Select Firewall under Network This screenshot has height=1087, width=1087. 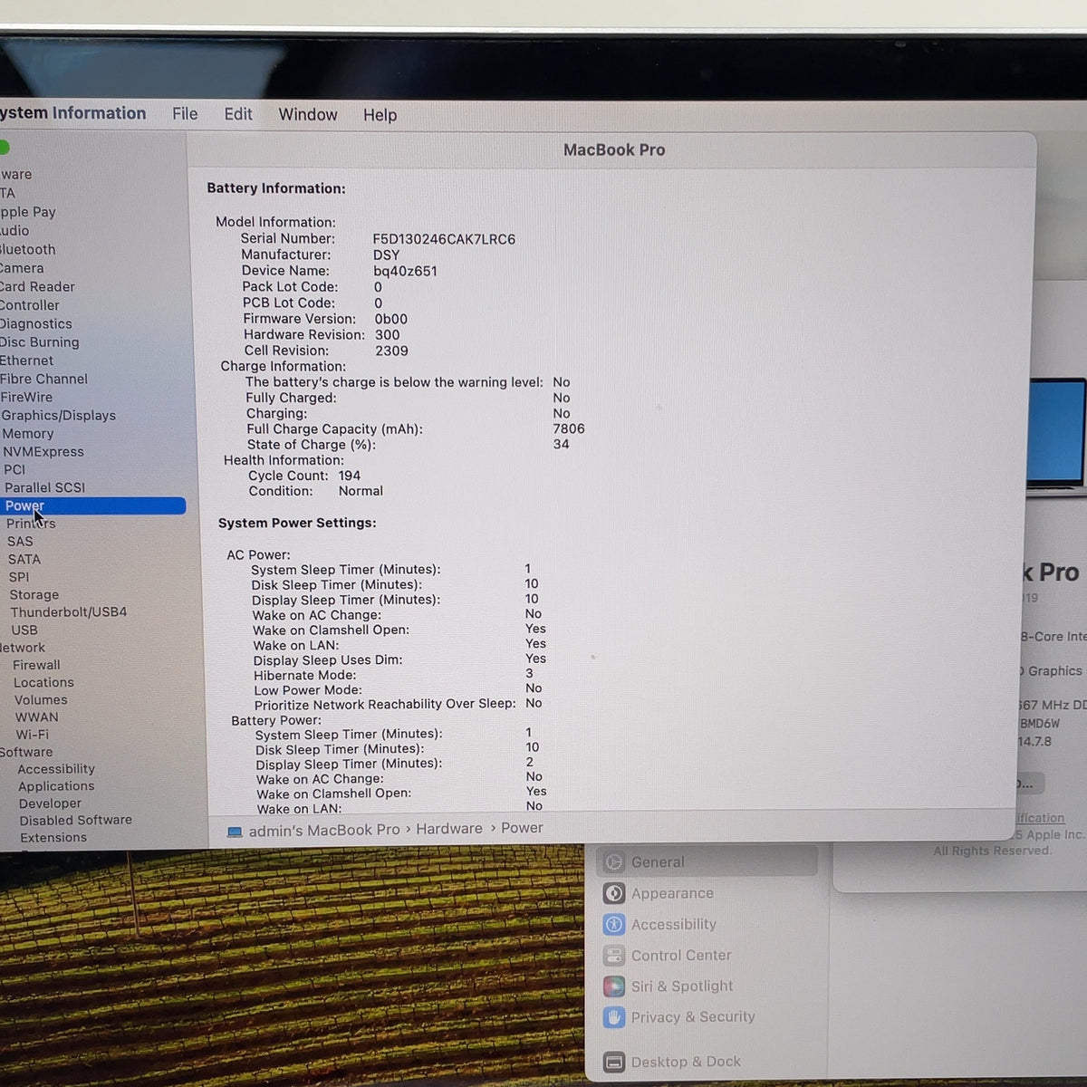[36, 665]
